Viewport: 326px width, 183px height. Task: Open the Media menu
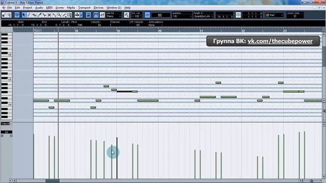[71, 8]
